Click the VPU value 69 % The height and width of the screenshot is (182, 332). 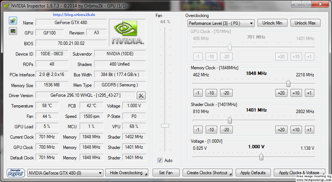coord(134,126)
